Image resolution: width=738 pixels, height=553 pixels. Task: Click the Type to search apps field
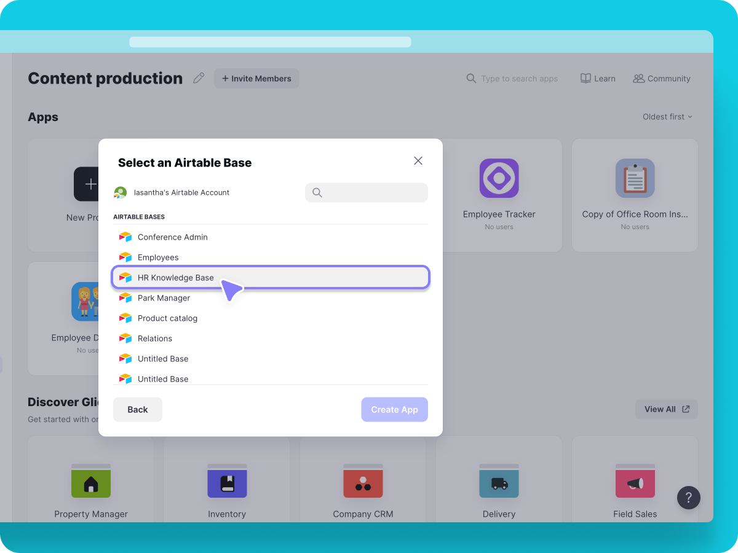pyautogui.click(x=519, y=79)
